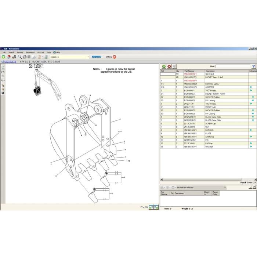Click the third greyed pick list toolbar icon
The image size is (257, 257).
(x=173, y=188)
